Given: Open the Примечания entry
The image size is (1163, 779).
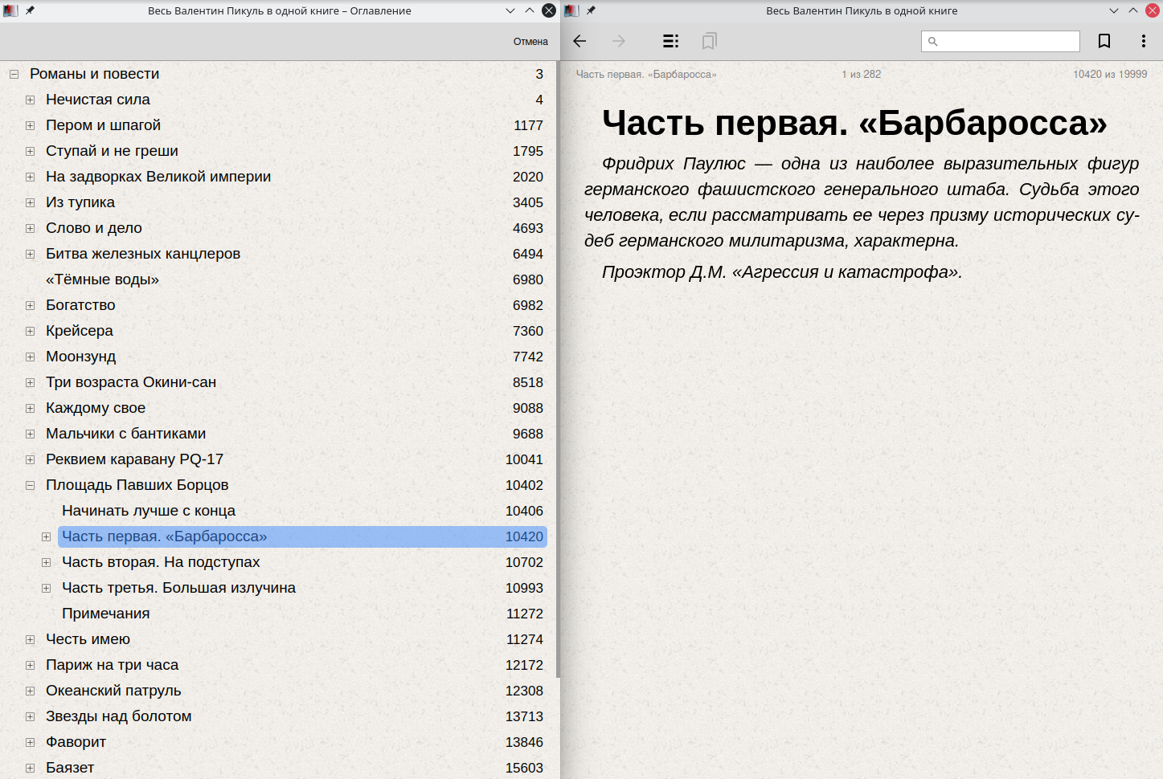Looking at the screenshot, I should [105, 614].
